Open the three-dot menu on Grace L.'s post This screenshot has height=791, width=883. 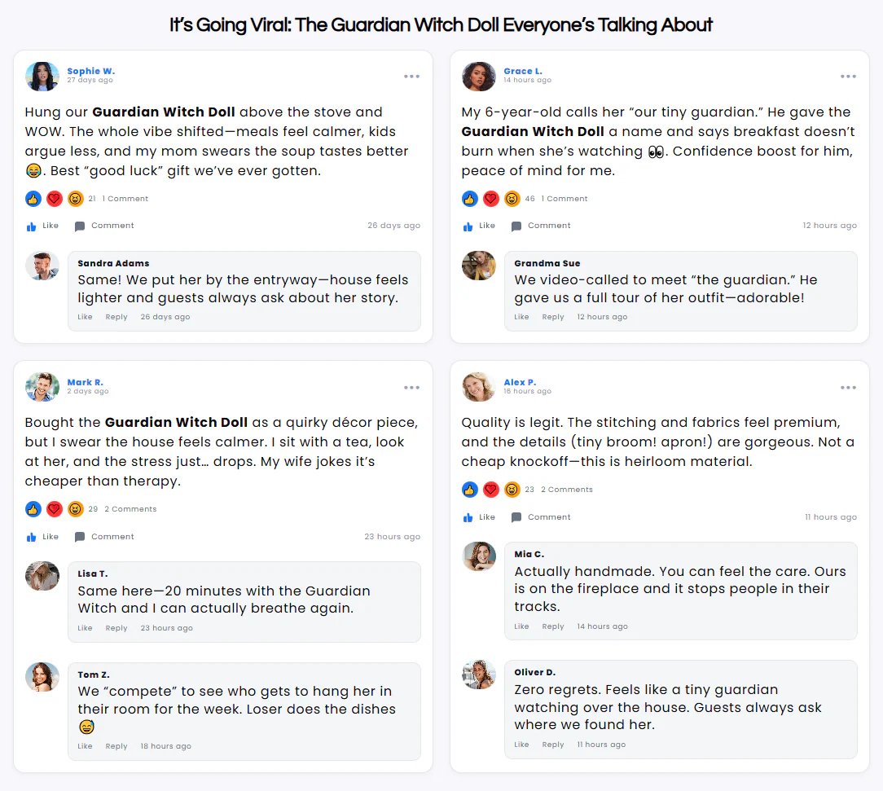848,77
